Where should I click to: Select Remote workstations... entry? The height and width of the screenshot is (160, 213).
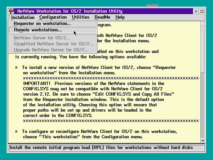pos(53,30)
